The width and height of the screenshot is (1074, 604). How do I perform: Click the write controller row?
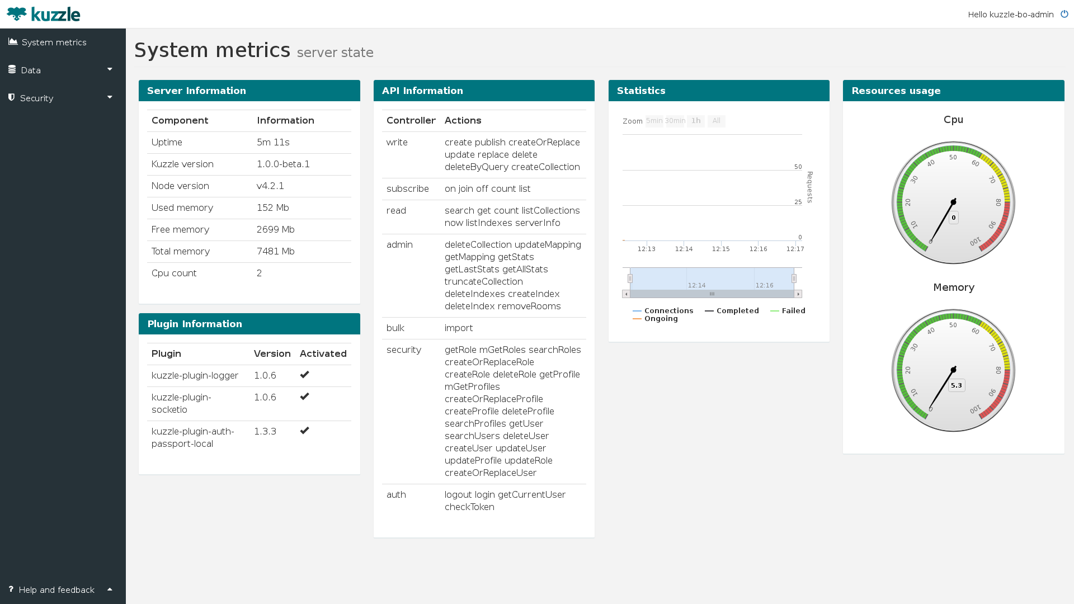tap(484, 155)
